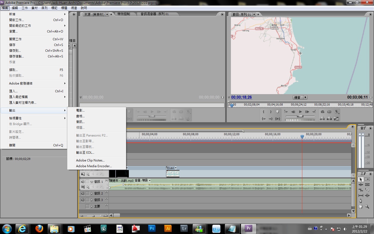
Task: Click Play In to Out in program monitor
Action: point(278,119)
